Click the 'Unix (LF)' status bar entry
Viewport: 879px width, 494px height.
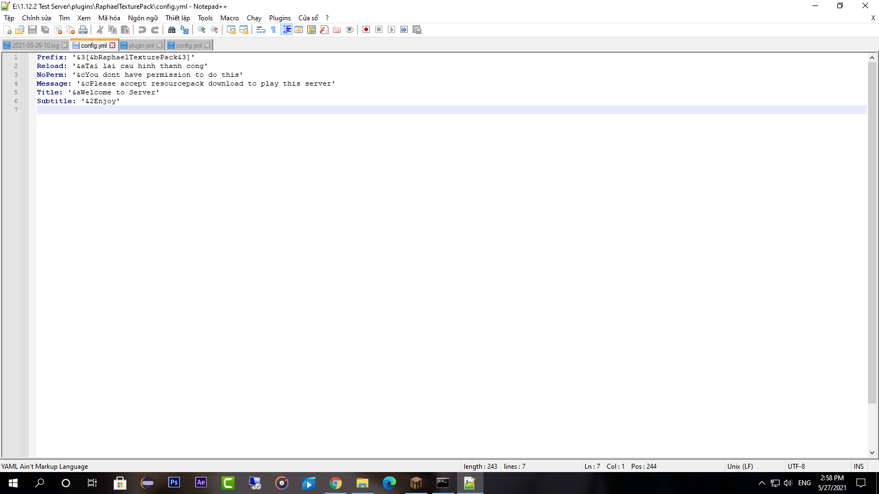(x=740, y=467)
